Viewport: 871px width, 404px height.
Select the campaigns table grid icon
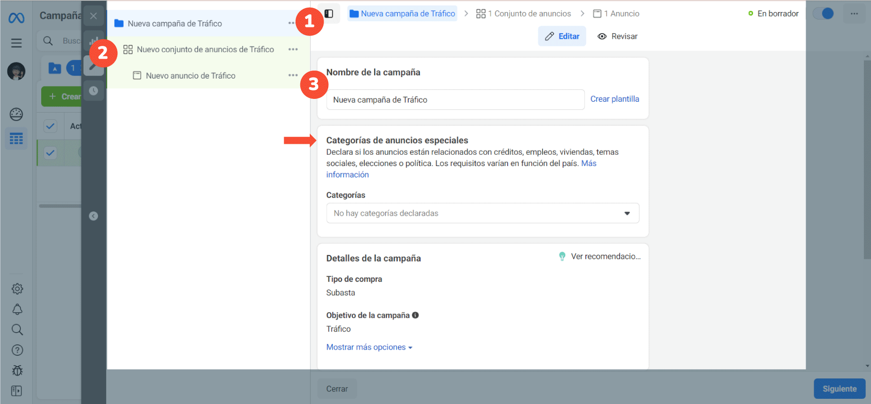point(17,139)
